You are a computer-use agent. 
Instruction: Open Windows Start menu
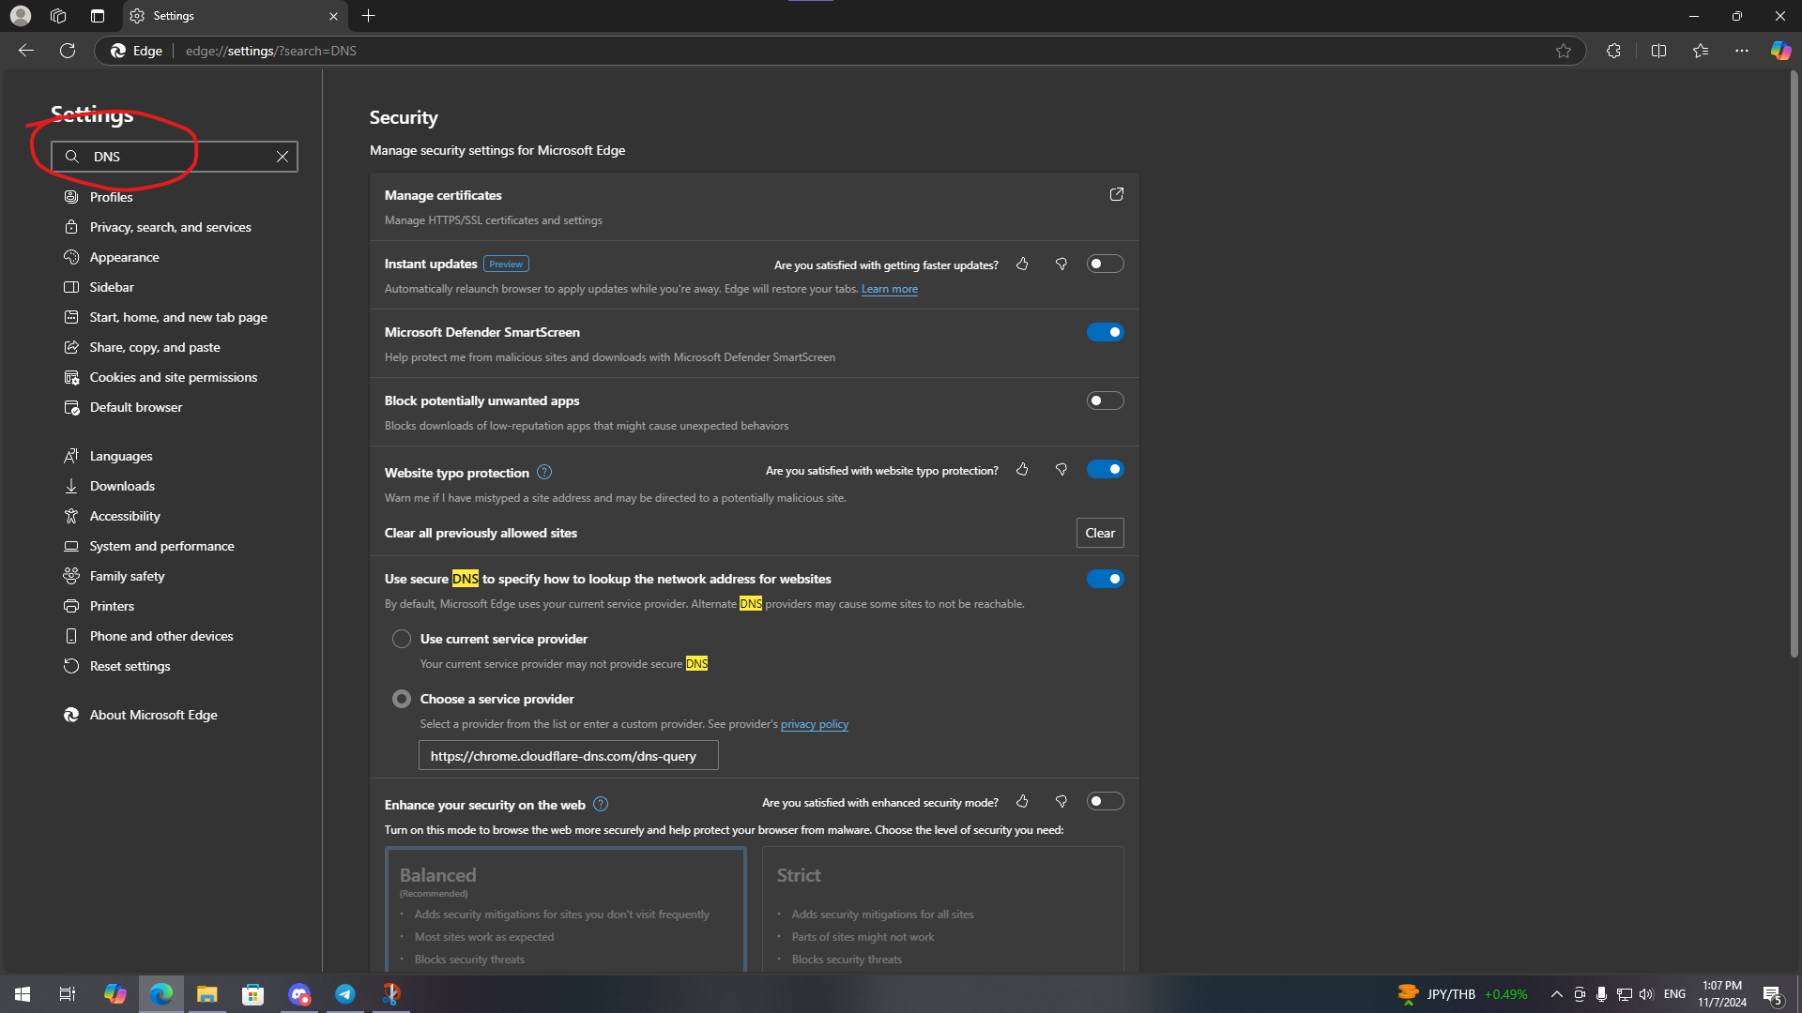click(x=23, y=994)
